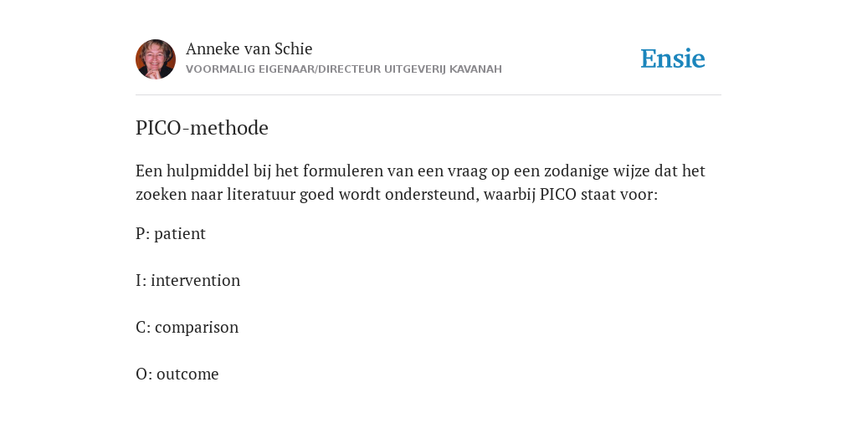Click the PICO-methode heading
Viewport: 857px width, 428px height.
(202, 128)
